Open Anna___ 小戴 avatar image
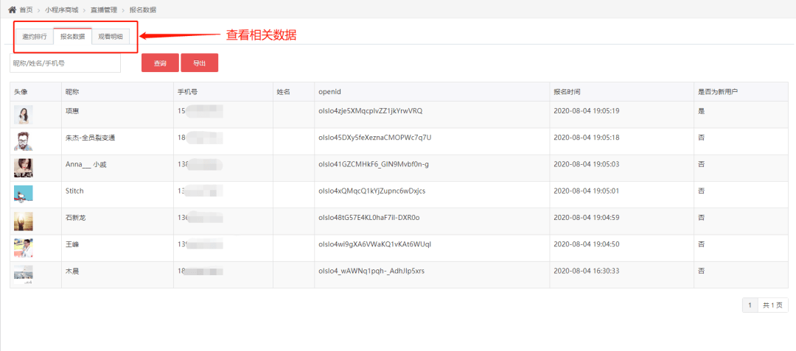The height and width of the screenshot is (351, 796). tap(24, 169)
